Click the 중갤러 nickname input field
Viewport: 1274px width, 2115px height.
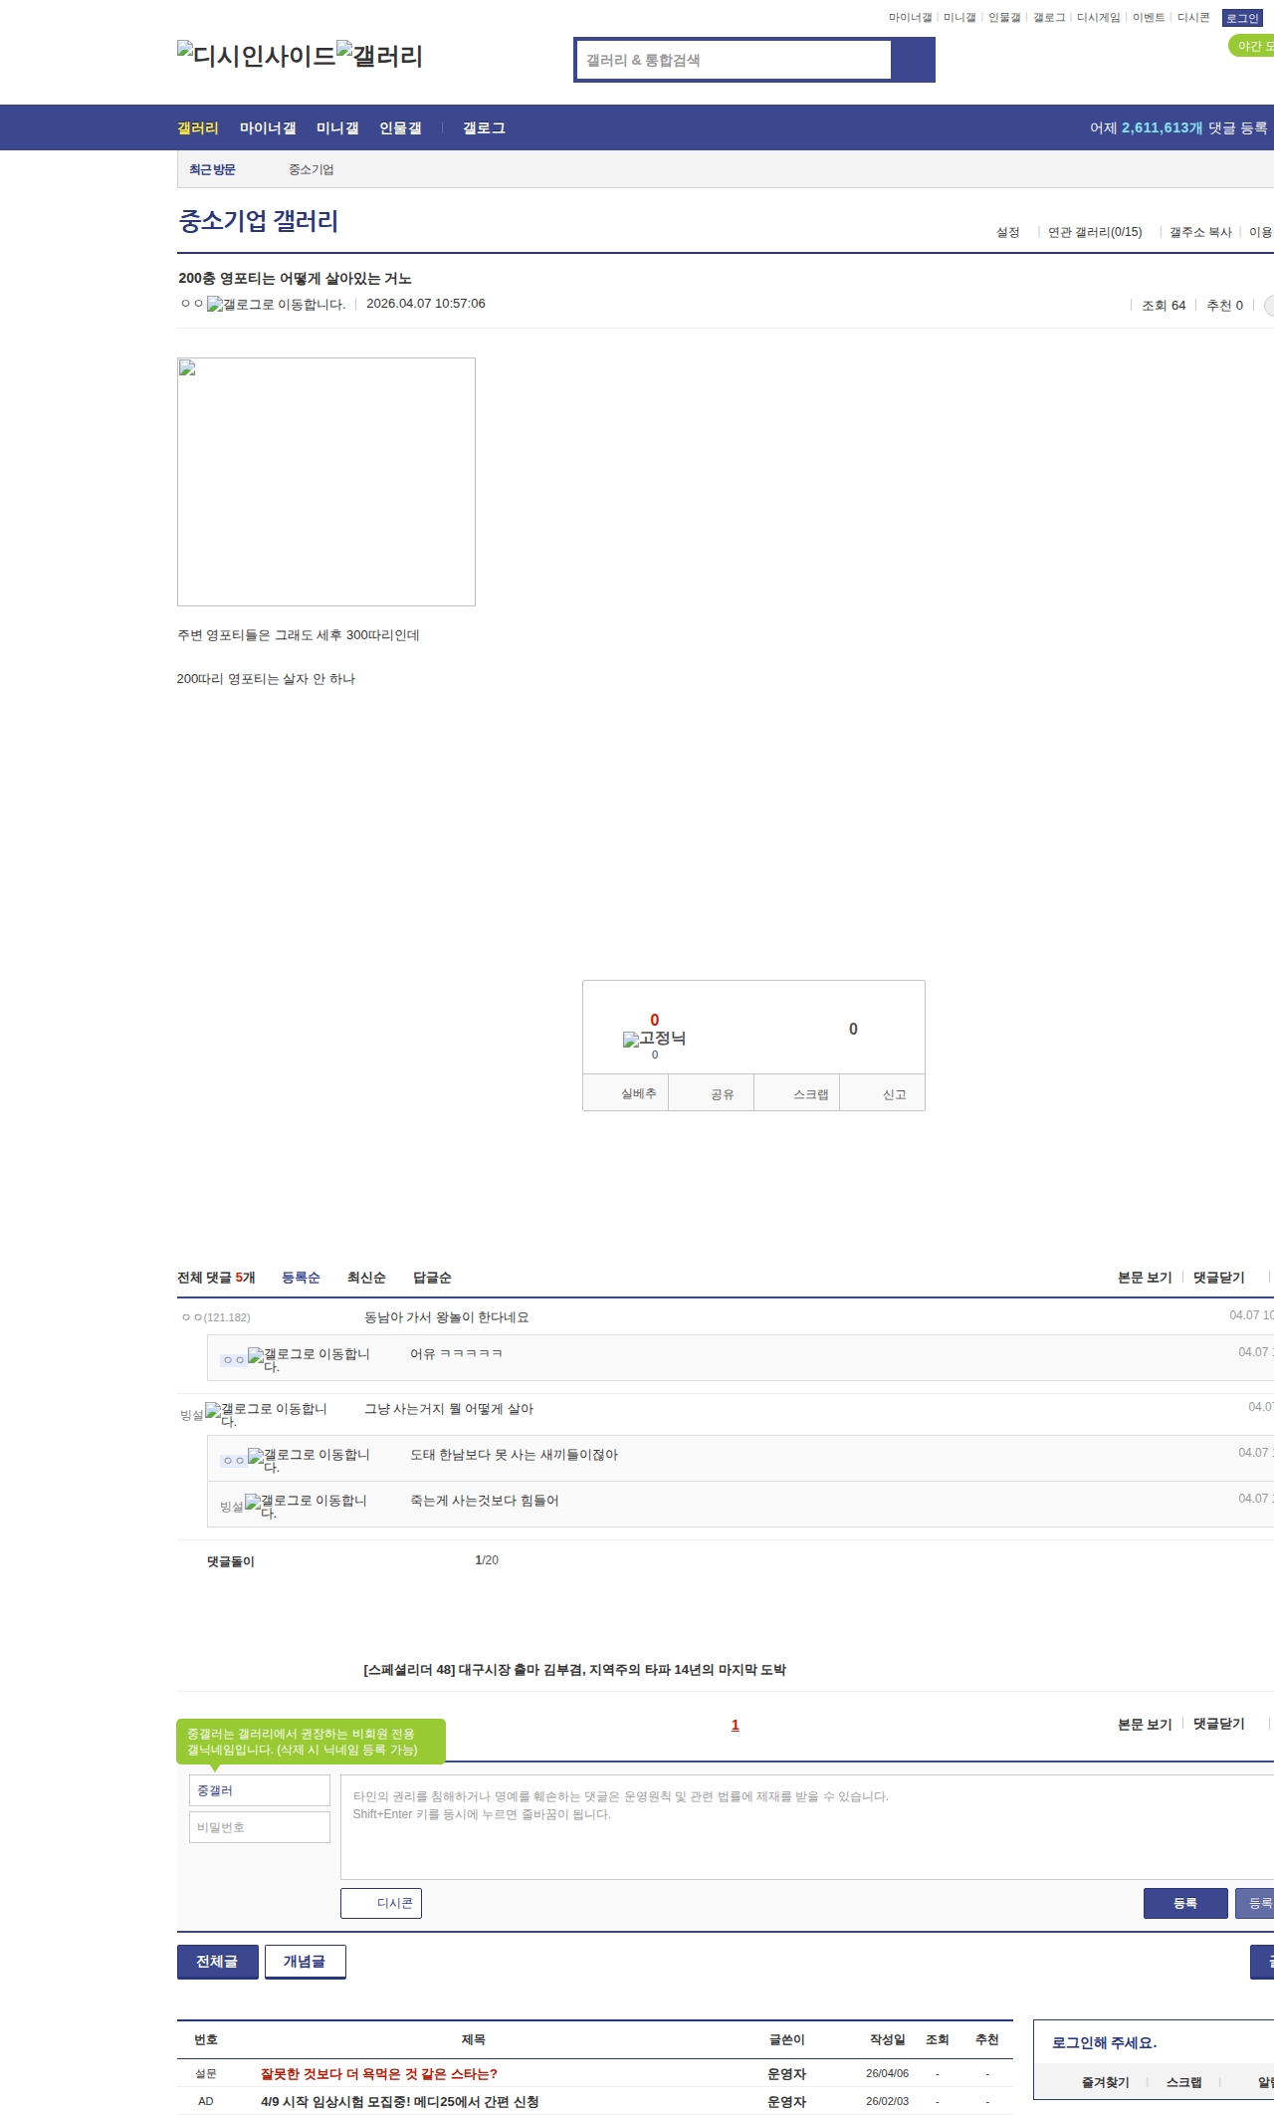260,1790
